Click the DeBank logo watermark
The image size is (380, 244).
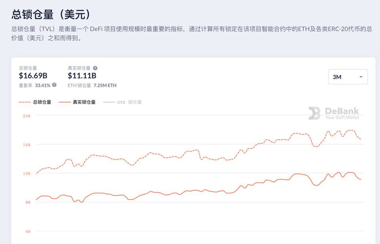tap(338, 113)
